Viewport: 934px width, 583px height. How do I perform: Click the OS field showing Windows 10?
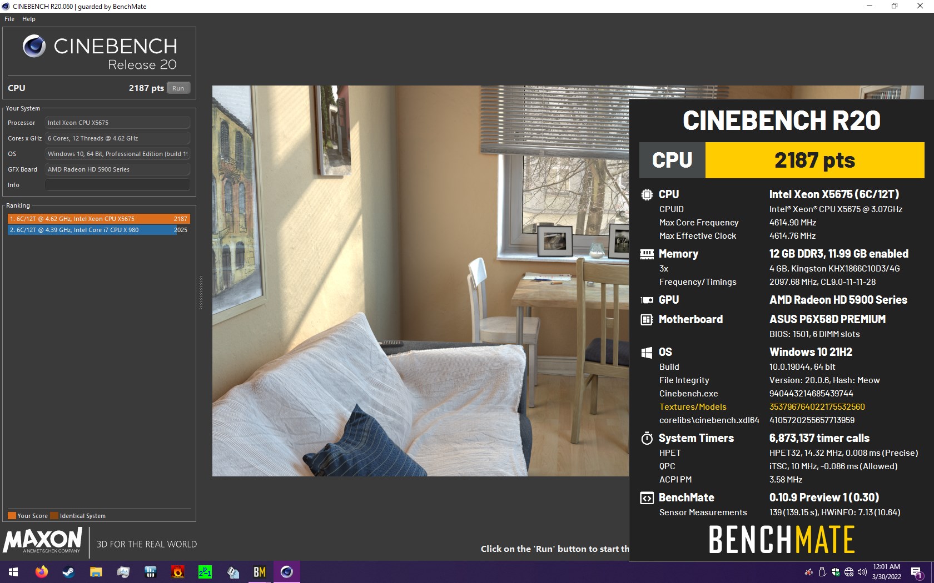pos(117,154)
